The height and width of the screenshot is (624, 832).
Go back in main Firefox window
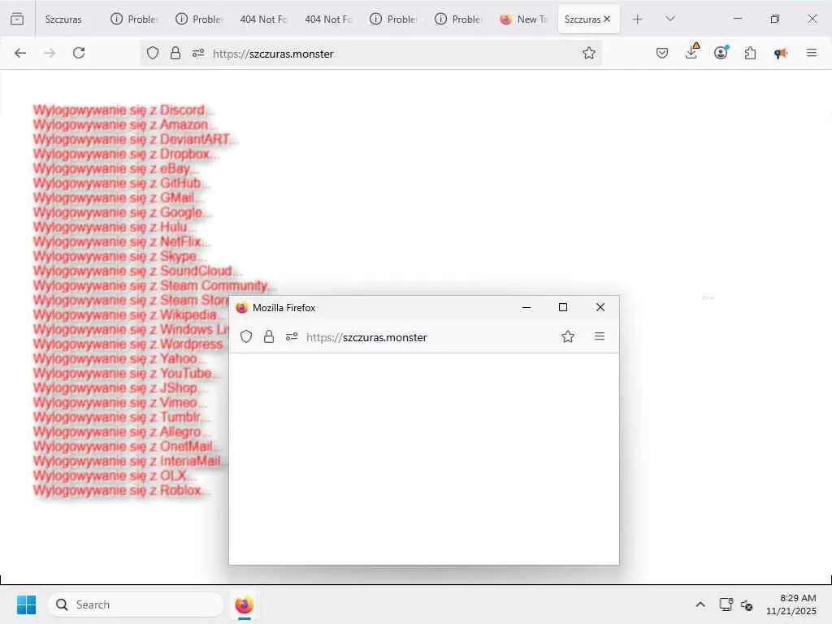20,53
